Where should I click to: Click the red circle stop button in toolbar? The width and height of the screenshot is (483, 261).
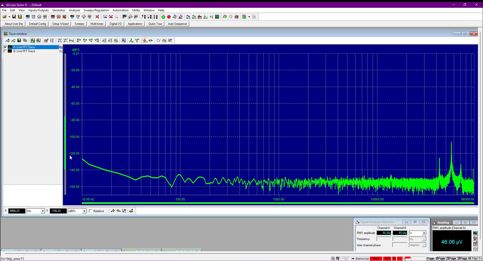coord(169,17)
